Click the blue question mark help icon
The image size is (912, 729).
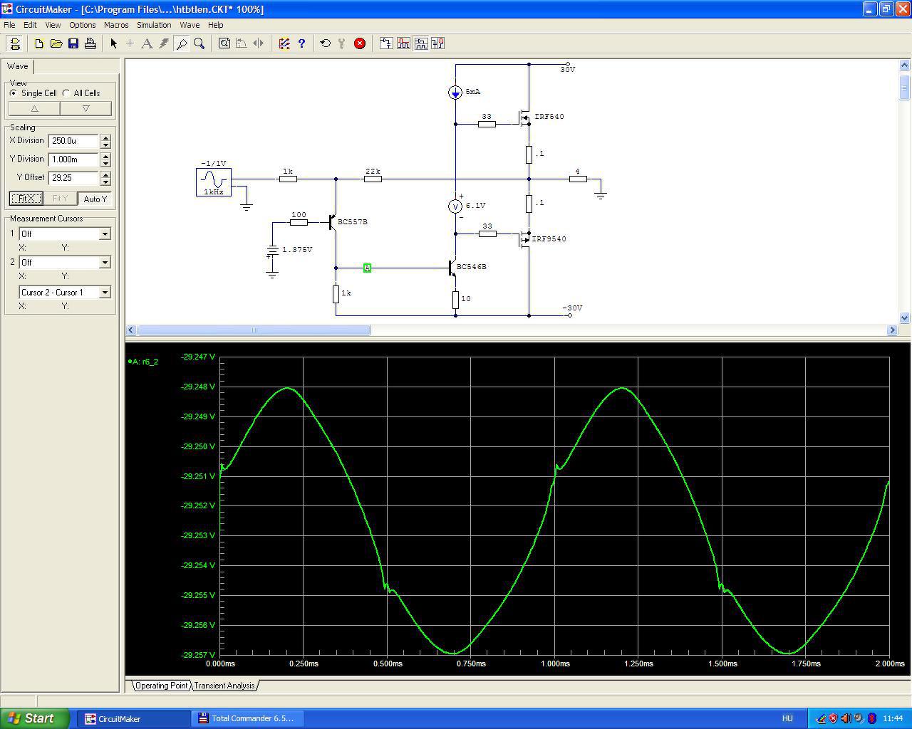[301, 43]
